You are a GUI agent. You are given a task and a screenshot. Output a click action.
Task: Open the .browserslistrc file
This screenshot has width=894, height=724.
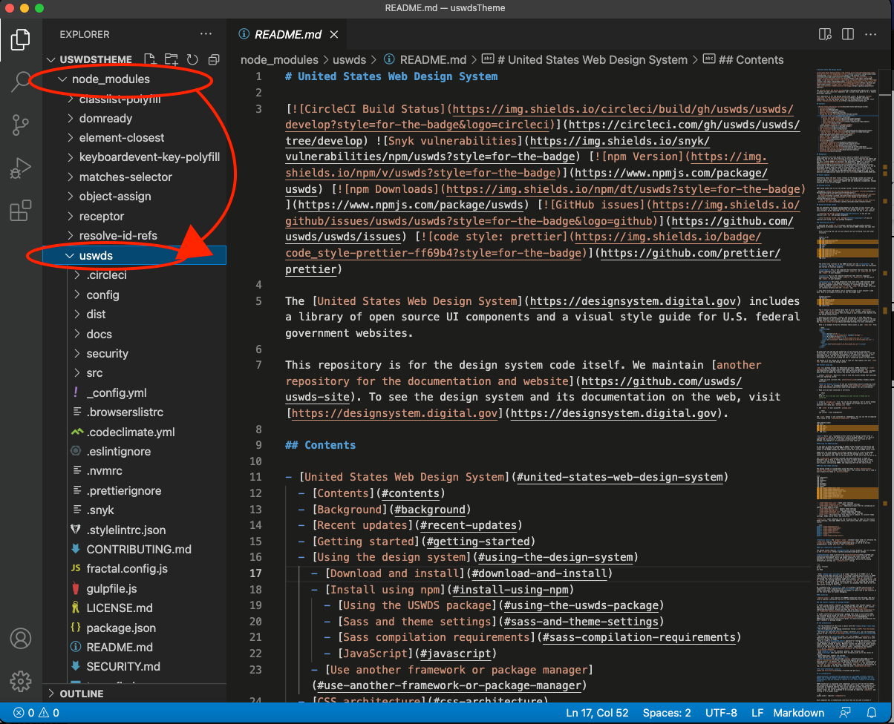134,412
